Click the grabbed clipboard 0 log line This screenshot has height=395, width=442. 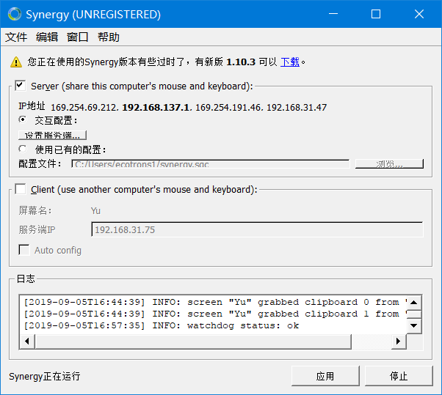pyautogui.click(x=215, y=302)
